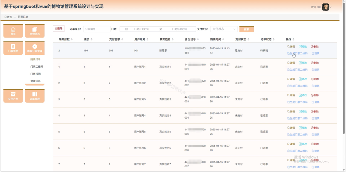
Task: Select 购票订单 submenu item
Action: (35, 59)
